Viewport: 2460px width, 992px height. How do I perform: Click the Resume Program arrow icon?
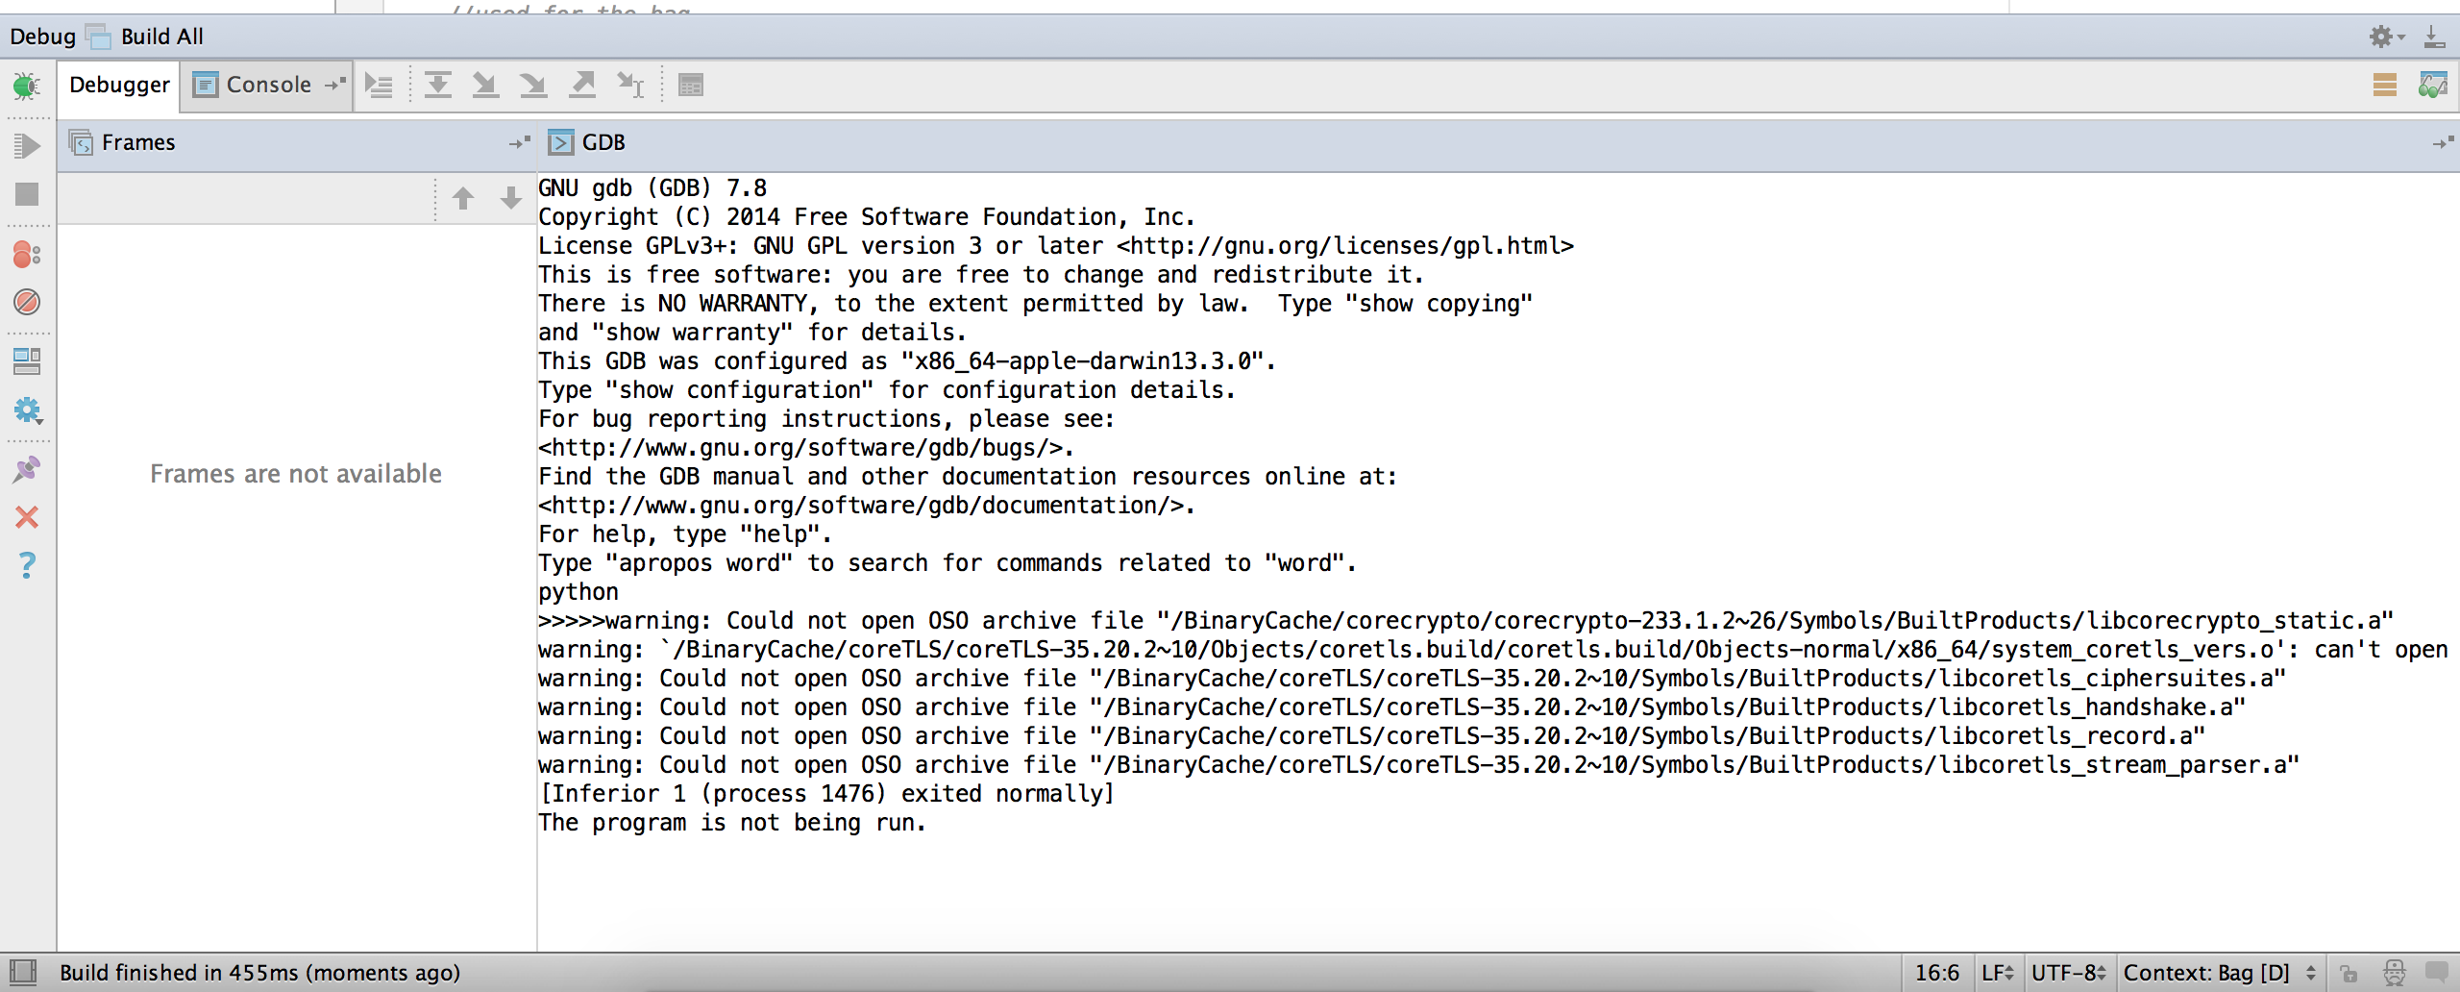[27, 146]
